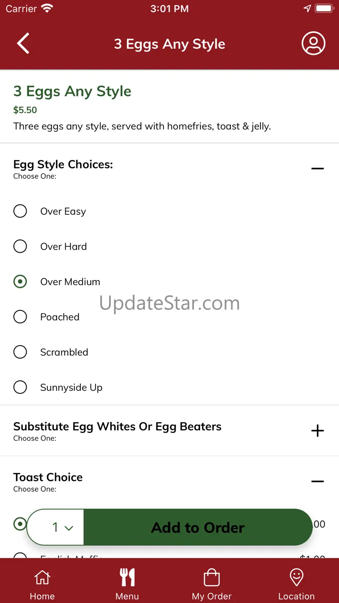Expand Substitute Egg Whites Or Egg Beaters
Viewport: 339px width, 603px height.
tap(318, 431)
